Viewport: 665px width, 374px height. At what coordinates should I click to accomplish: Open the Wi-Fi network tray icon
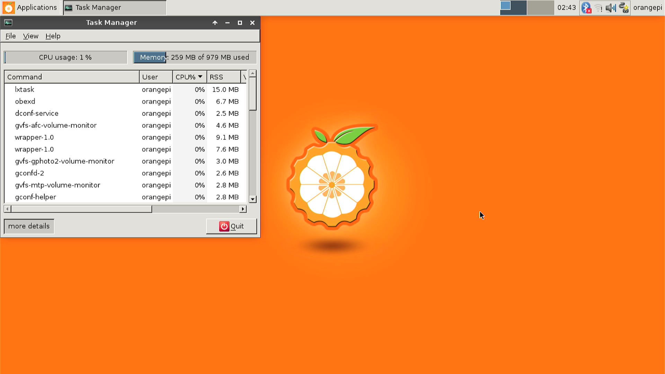pos(598,8)
